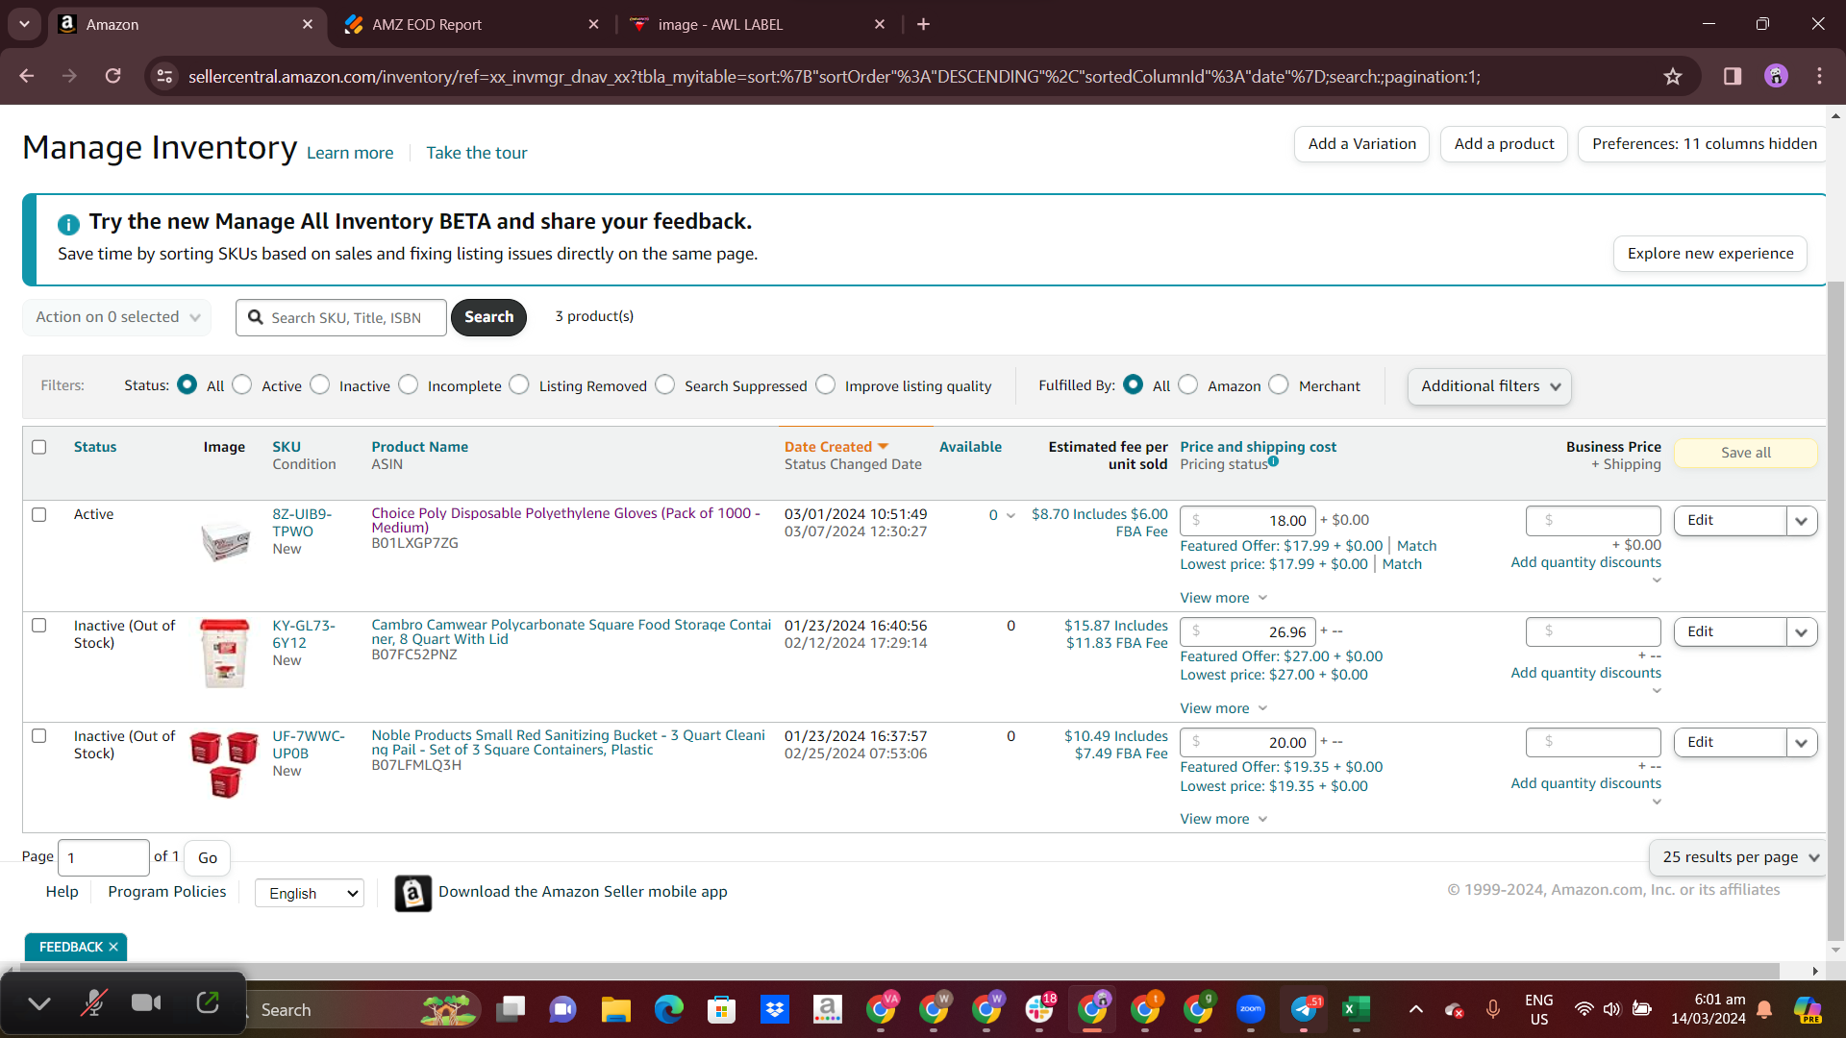Select the Listing Removed status filter
This screenshot has width=1846, height=1038.
pyautogui.click(x=519, y=384)
